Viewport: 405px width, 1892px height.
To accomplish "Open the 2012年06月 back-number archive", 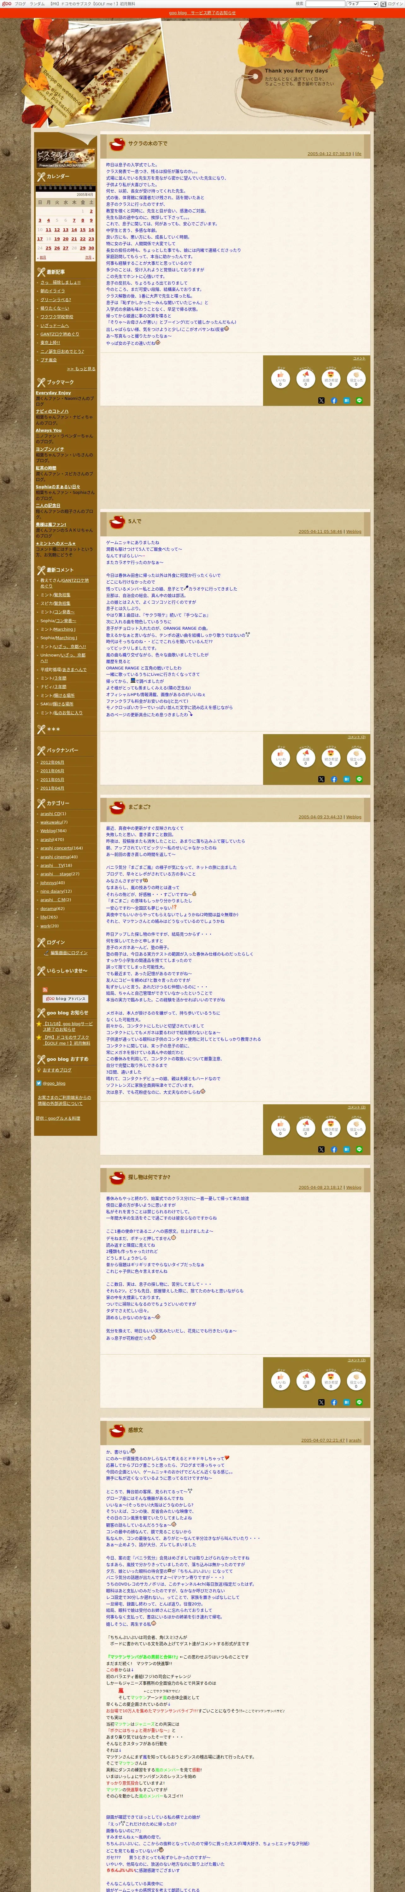I will pos(52,762).
